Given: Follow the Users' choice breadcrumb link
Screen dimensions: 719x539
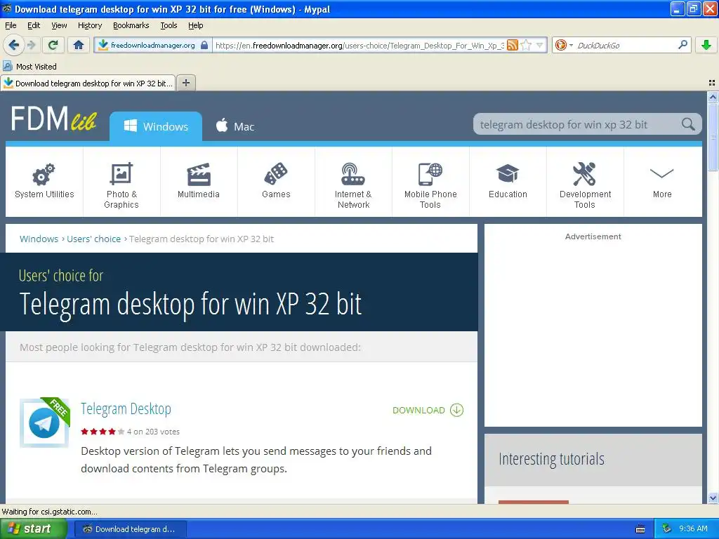Looking at the screenshot, I should 93,239.
